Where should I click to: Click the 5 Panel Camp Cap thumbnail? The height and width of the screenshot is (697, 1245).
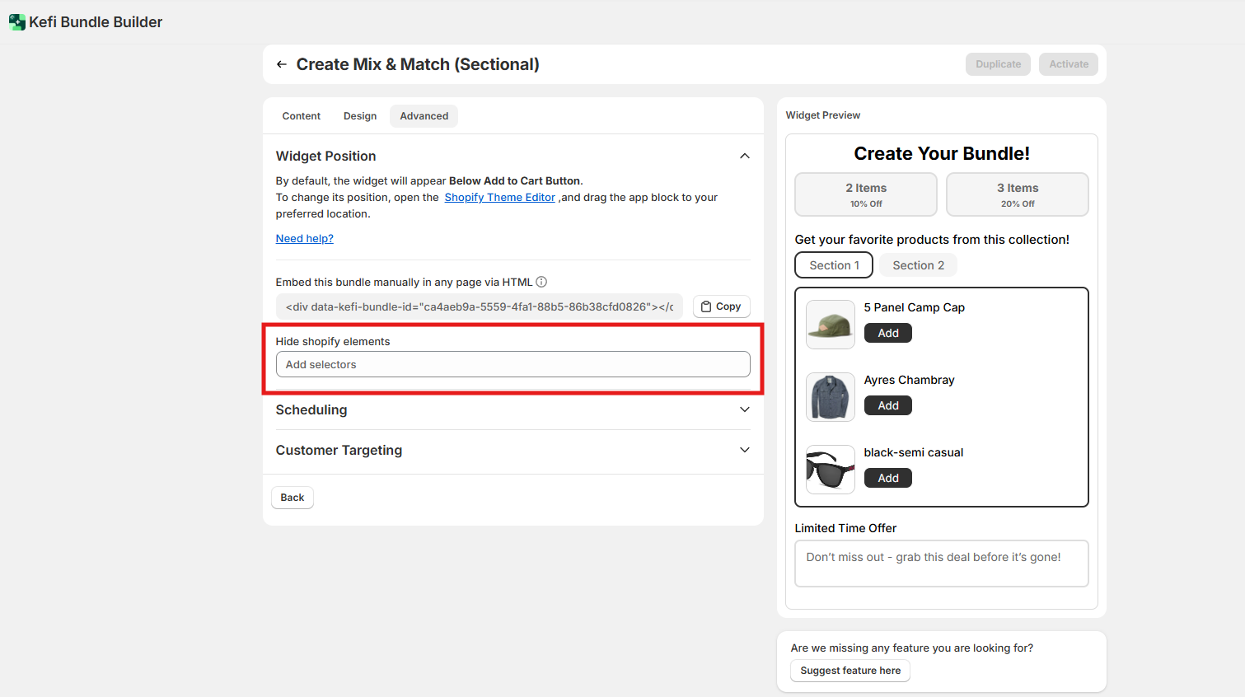pyautogui.click(x=830, y=325)
